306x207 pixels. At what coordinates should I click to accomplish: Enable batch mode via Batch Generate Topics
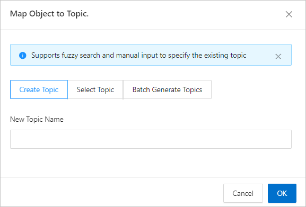(167, 89)
